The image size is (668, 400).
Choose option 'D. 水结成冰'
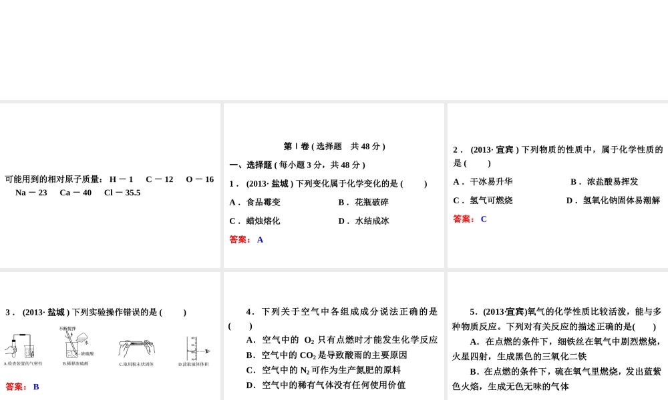coord(363,221)
